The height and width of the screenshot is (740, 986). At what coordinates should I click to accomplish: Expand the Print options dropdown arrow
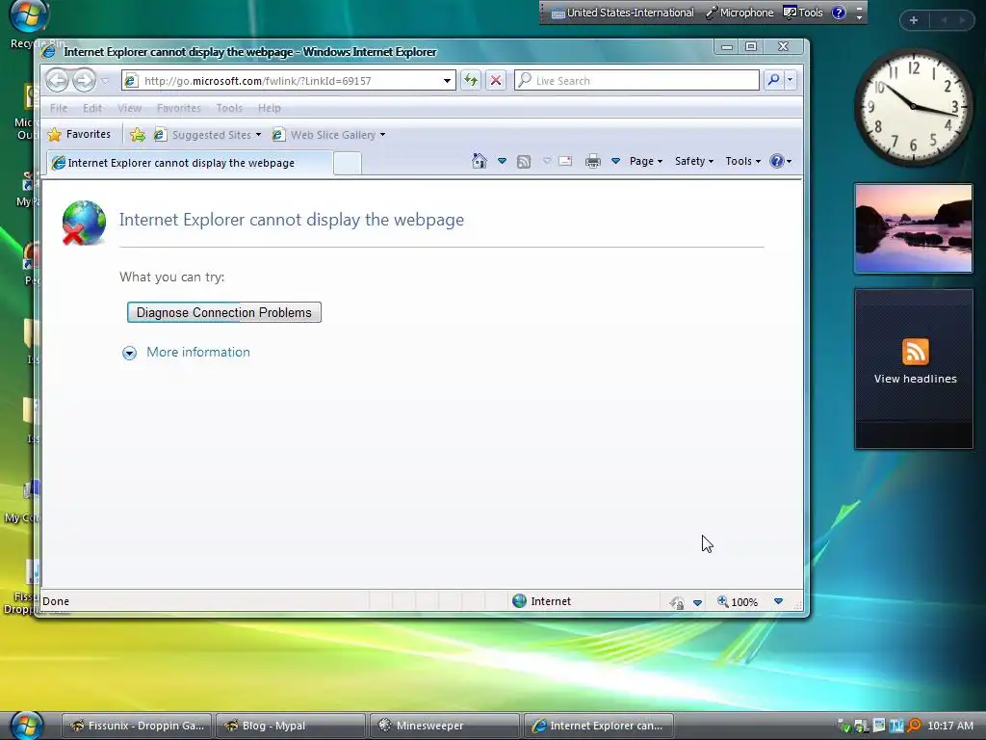pyautogui.click(x=615, y=161)
